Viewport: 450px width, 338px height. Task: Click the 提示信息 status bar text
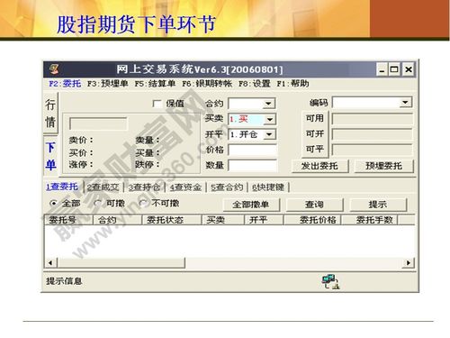point(64,281)
